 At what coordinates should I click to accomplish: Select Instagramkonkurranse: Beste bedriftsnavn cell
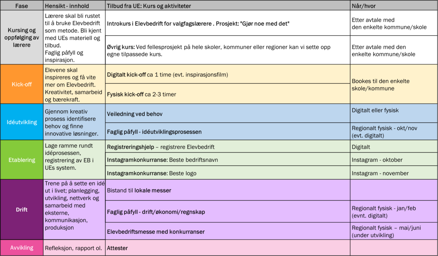pos(227,160)
